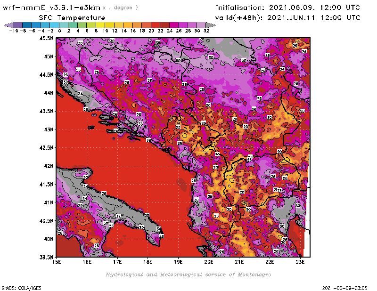Click the 'GrADS: COLA/IGES' credit text
377x291 pixels.
coord(21,288)
